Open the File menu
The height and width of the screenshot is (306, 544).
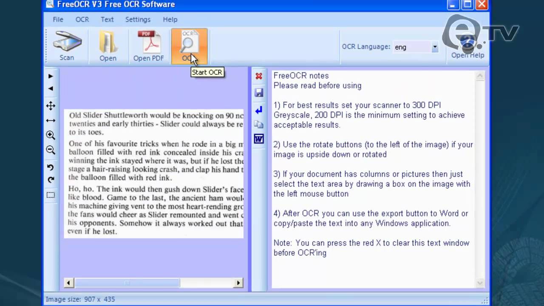tap(58, 20)
